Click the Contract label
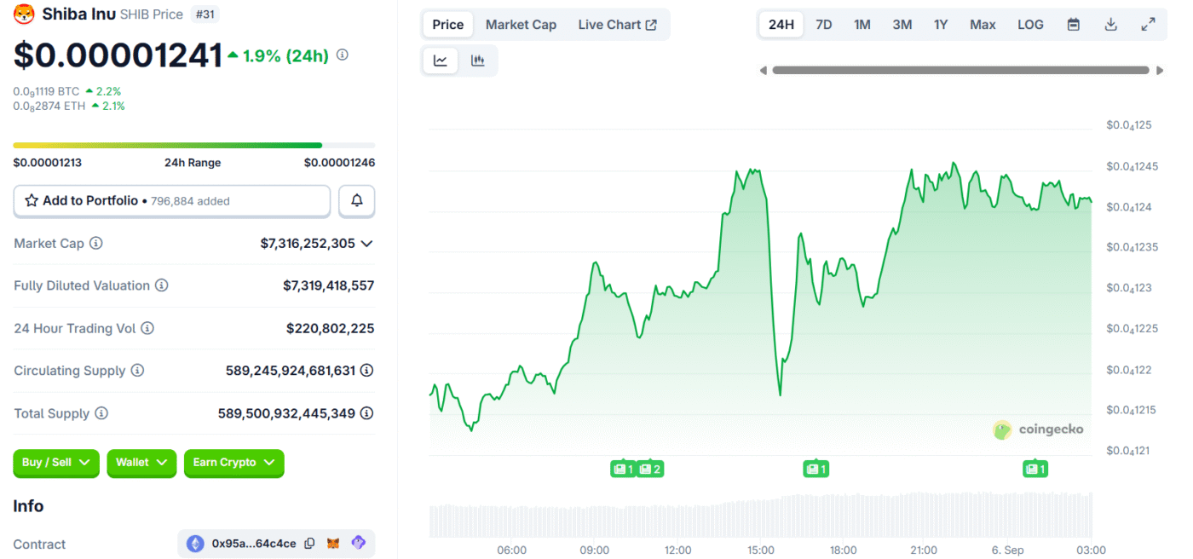Viewport: 1193px width, 559px height. click(x=39, y=545)
